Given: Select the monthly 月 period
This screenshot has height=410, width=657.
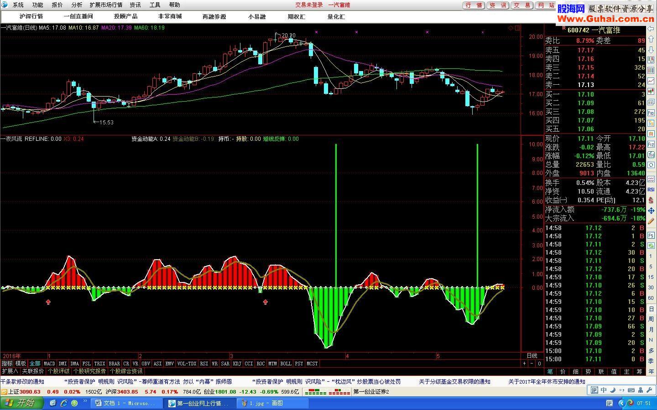Looking at the screenshot, I should tap(651, 329).
